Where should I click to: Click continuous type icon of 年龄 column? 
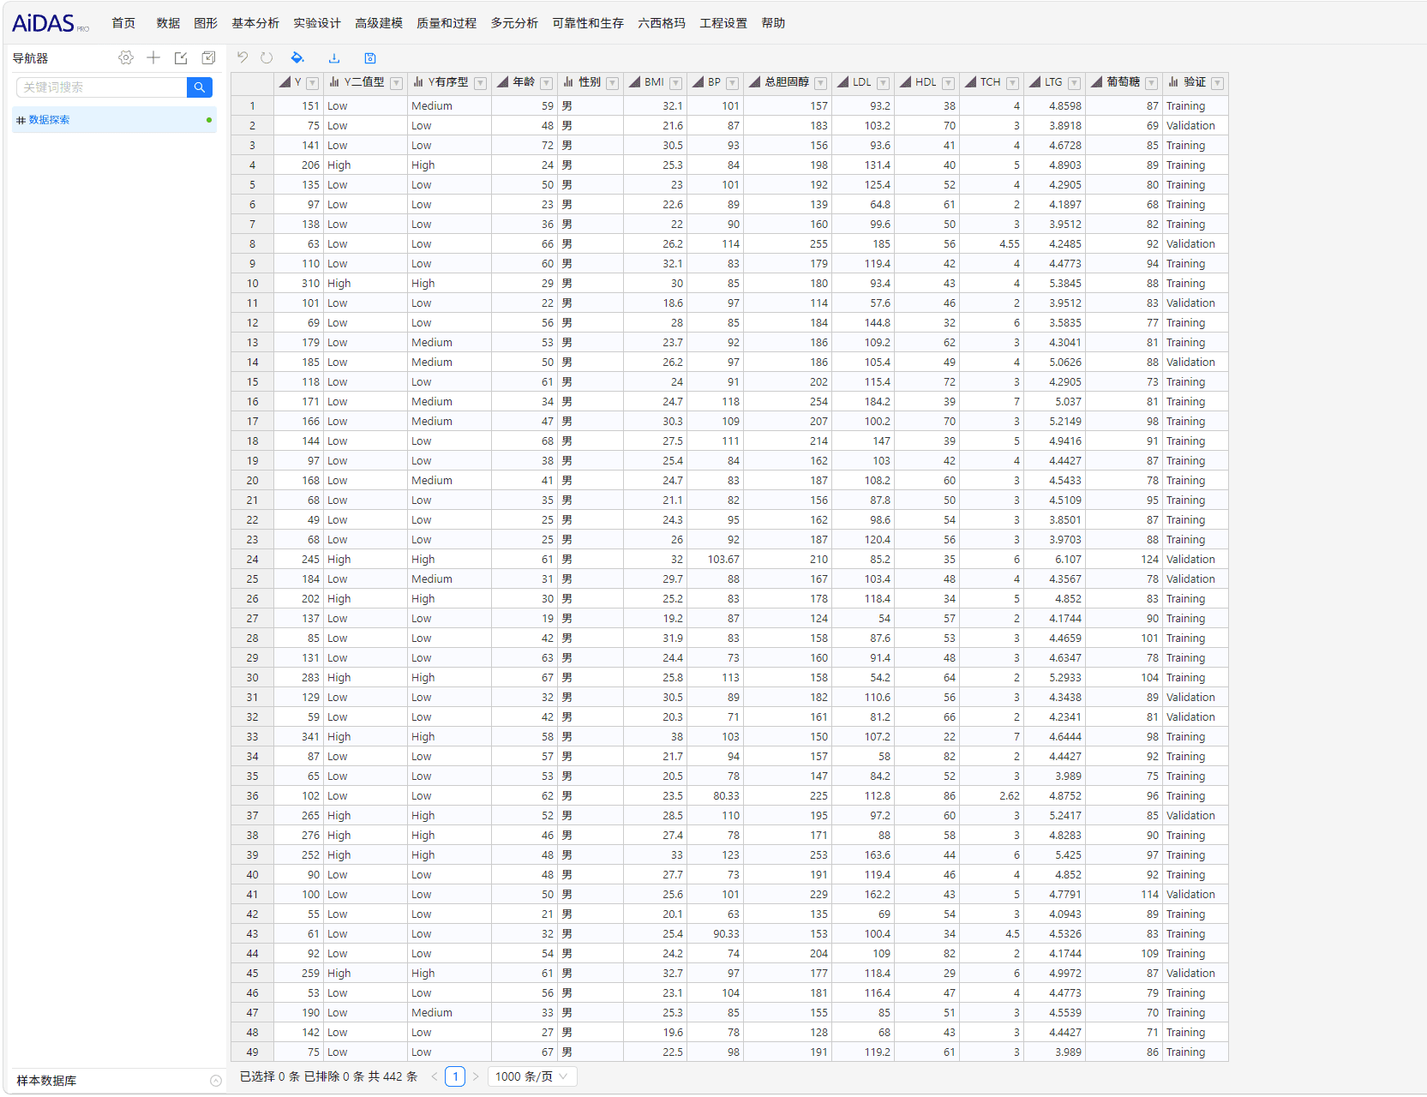pyautogui.click(x=502, y=82)
